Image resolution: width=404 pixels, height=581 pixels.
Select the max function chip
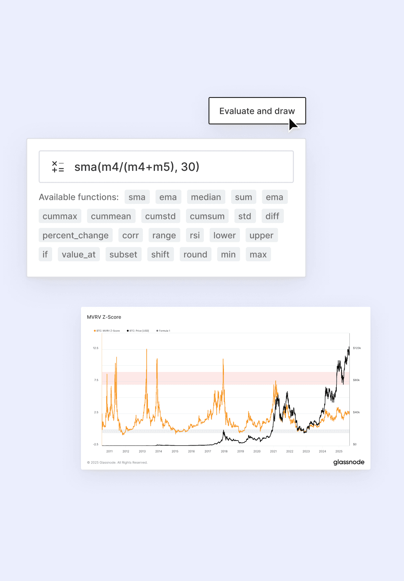[258, 254]
